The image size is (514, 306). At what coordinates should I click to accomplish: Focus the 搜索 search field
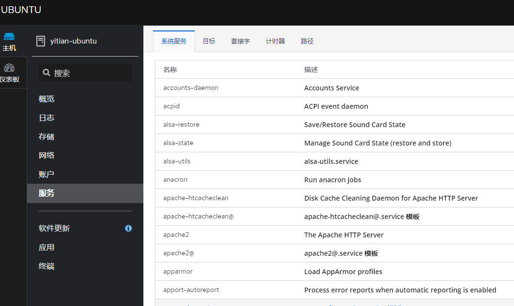point(90,73)
